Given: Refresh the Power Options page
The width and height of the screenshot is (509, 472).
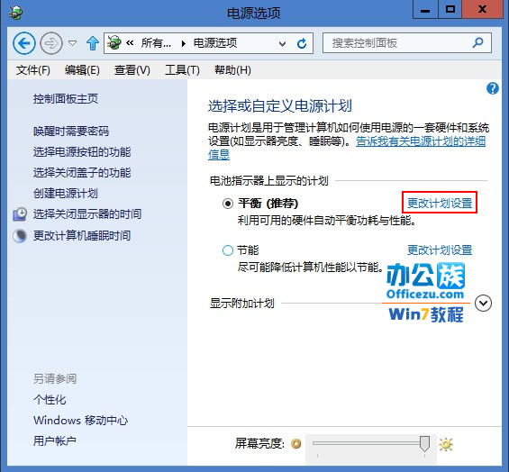Looking at the screenshot, I should [x=302, y=43].
